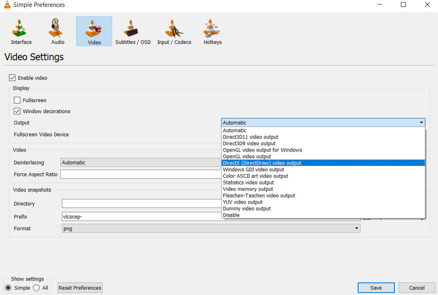Open the Hotkeys settings
The width and height of the screenshot is (438, 295).
pos(212,31)
